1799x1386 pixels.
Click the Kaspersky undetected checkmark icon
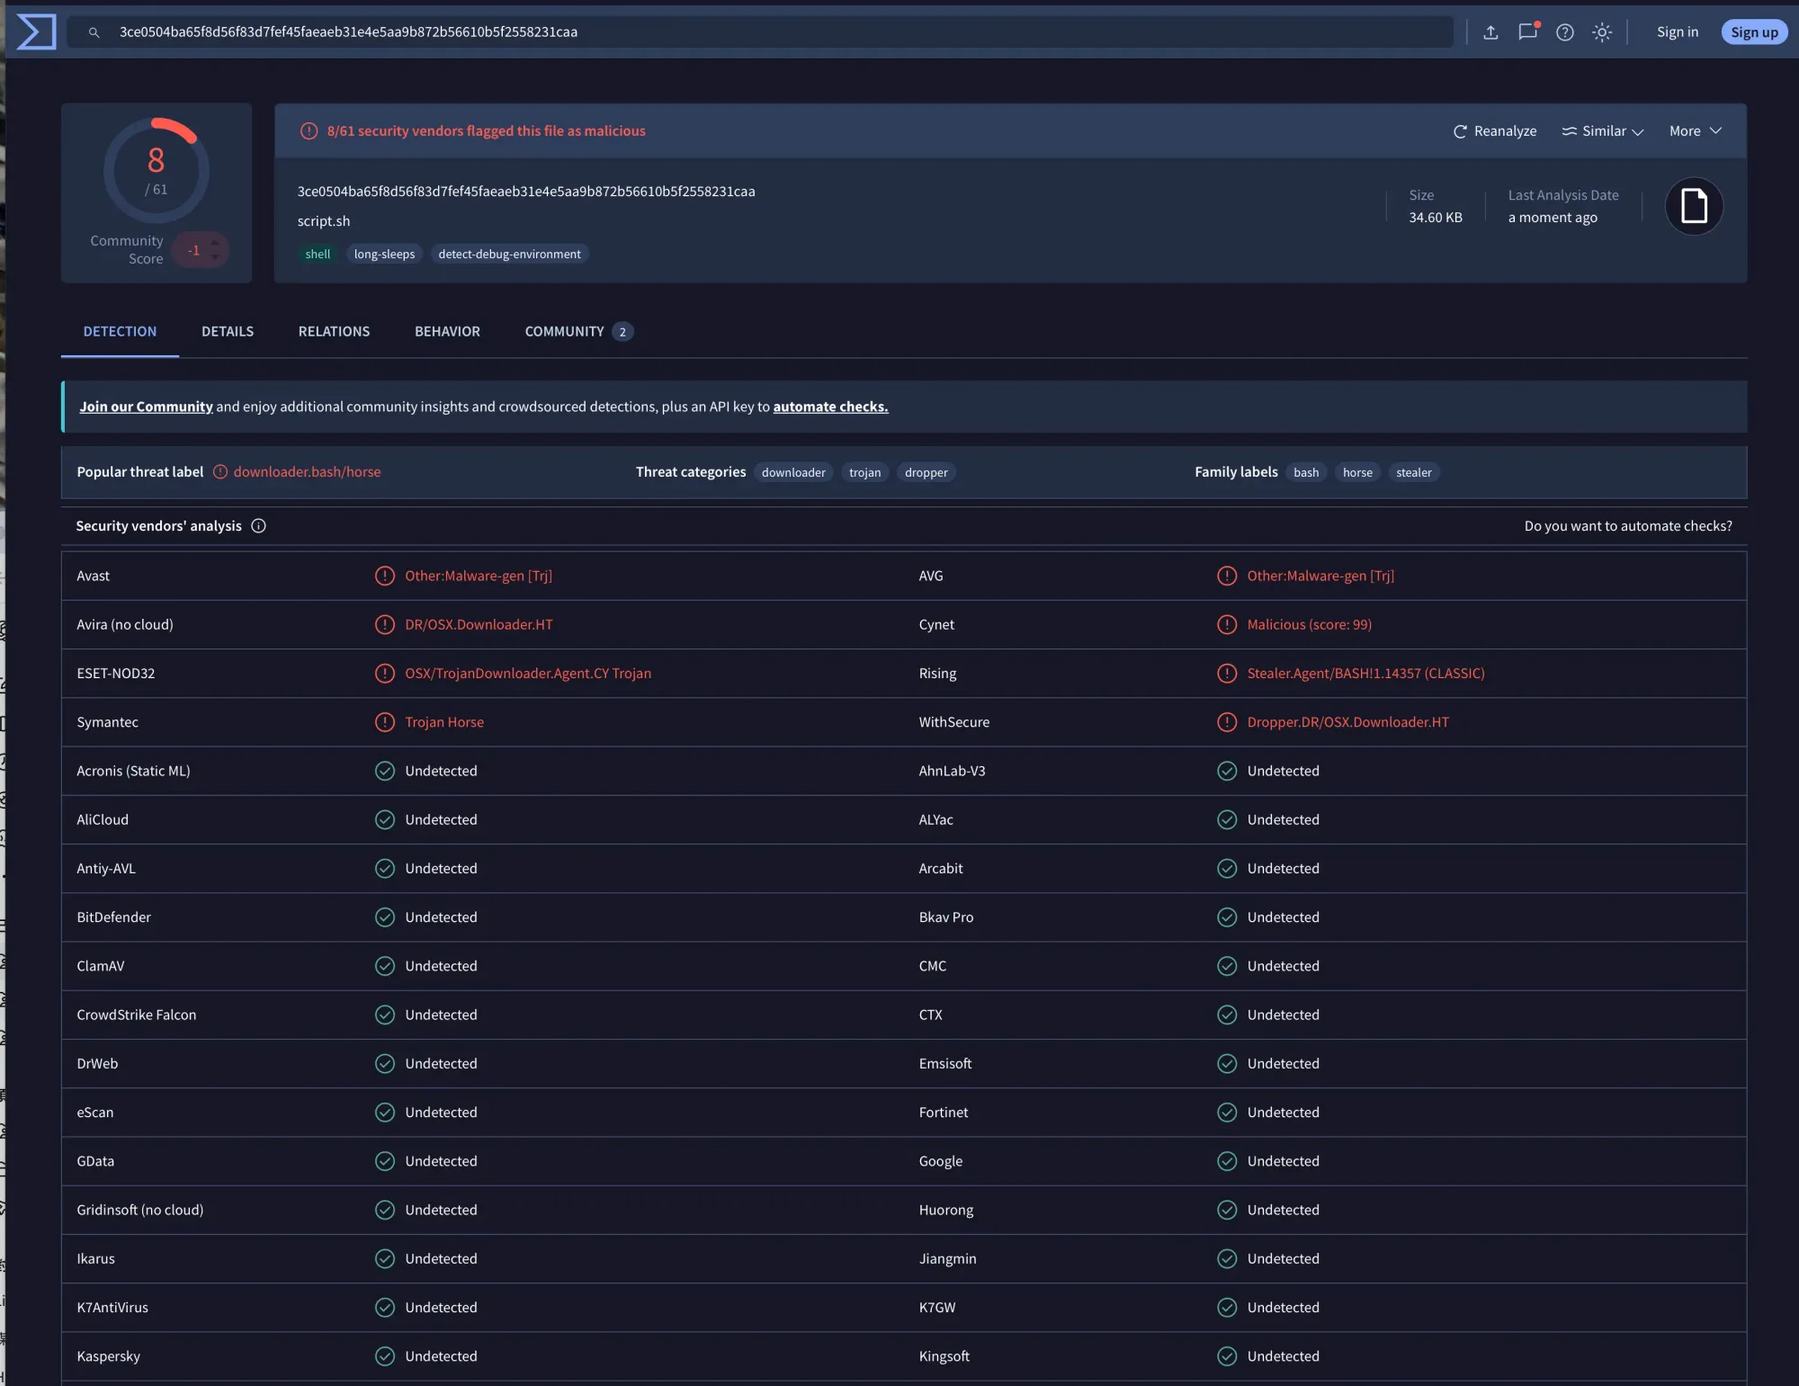click(385, 1356)
